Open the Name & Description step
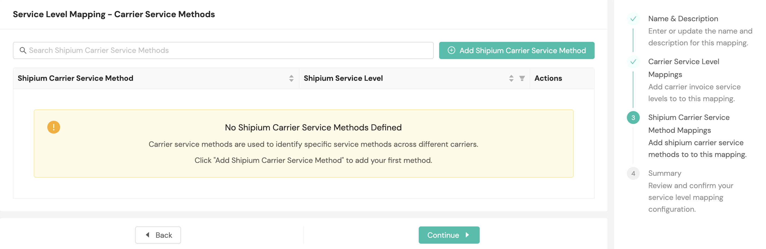The width and height of the screenshot is (766, 249). pyautogui.click(x=683, y=19)
